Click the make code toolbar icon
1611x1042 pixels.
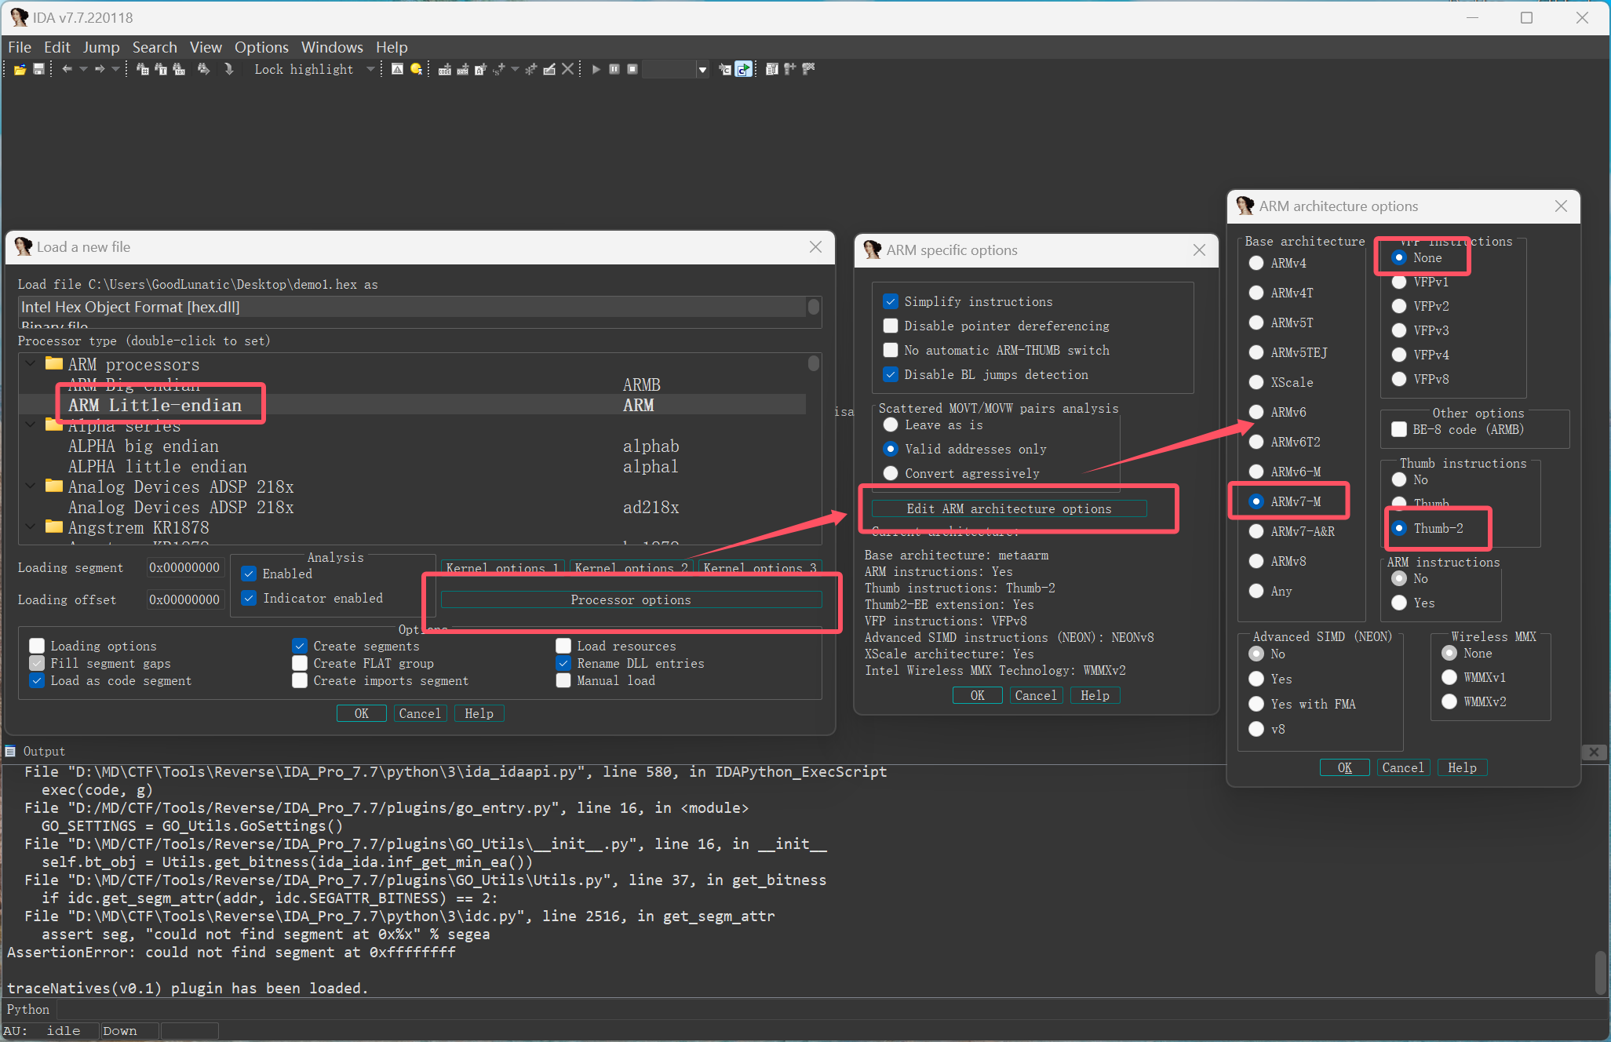[445, 69]
